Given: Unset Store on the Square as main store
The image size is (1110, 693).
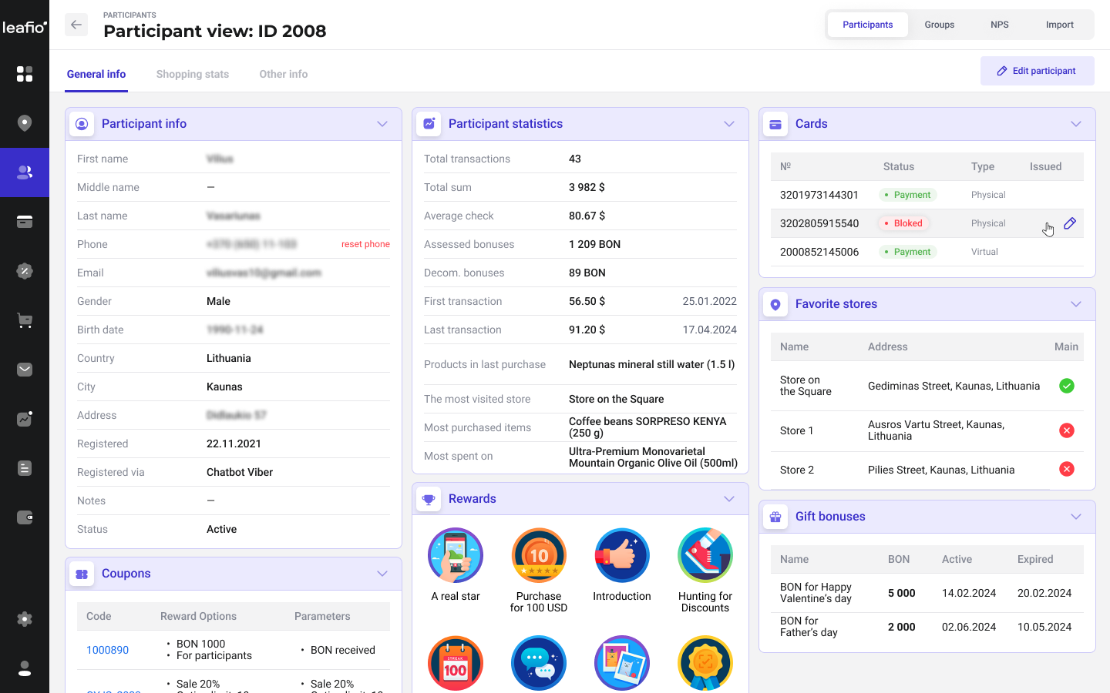Looking at the screenshot, I should (1067, 386).
